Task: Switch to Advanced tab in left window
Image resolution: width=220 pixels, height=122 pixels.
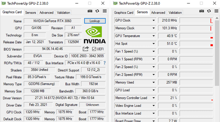Action: coord(46,12)
